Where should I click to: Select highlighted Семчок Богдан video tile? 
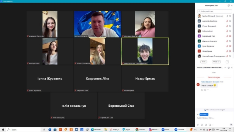tap(145, 51)
